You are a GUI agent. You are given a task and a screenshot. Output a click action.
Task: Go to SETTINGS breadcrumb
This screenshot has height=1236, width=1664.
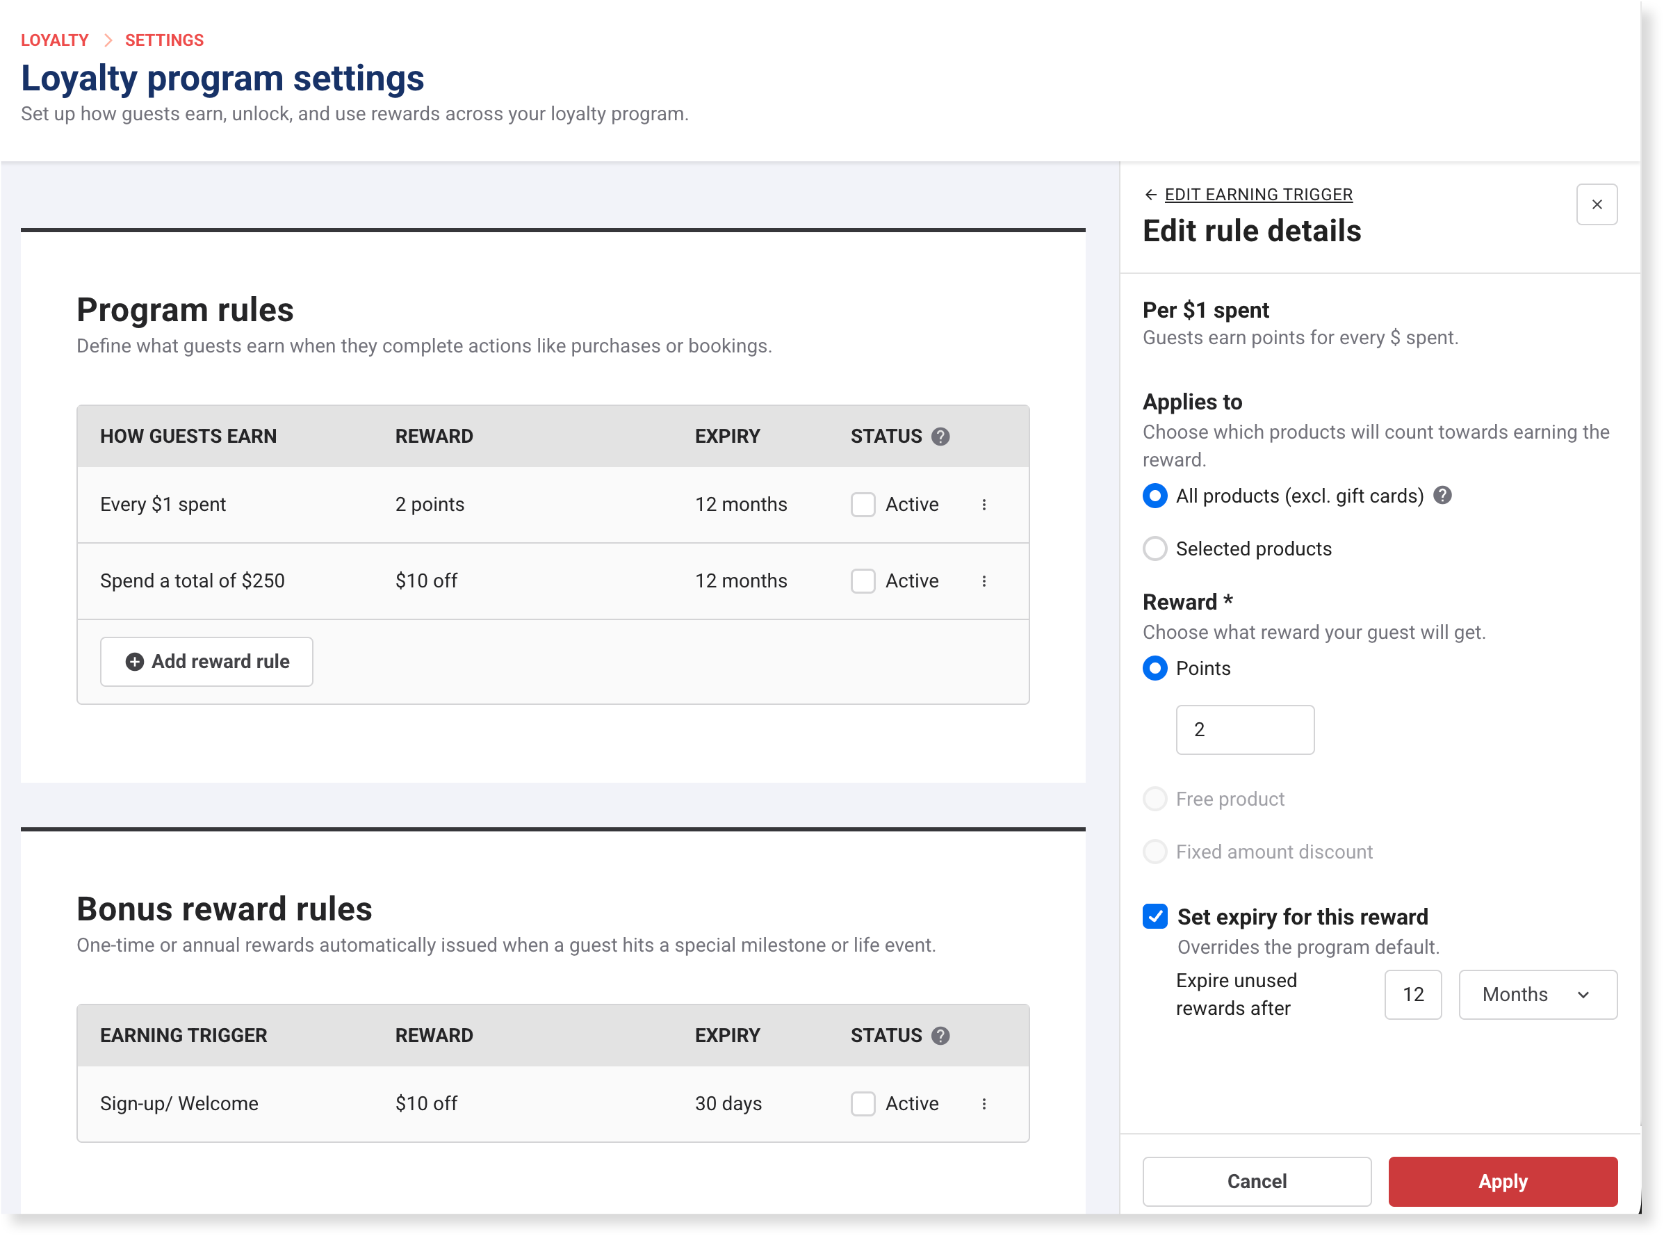(165, 40)
